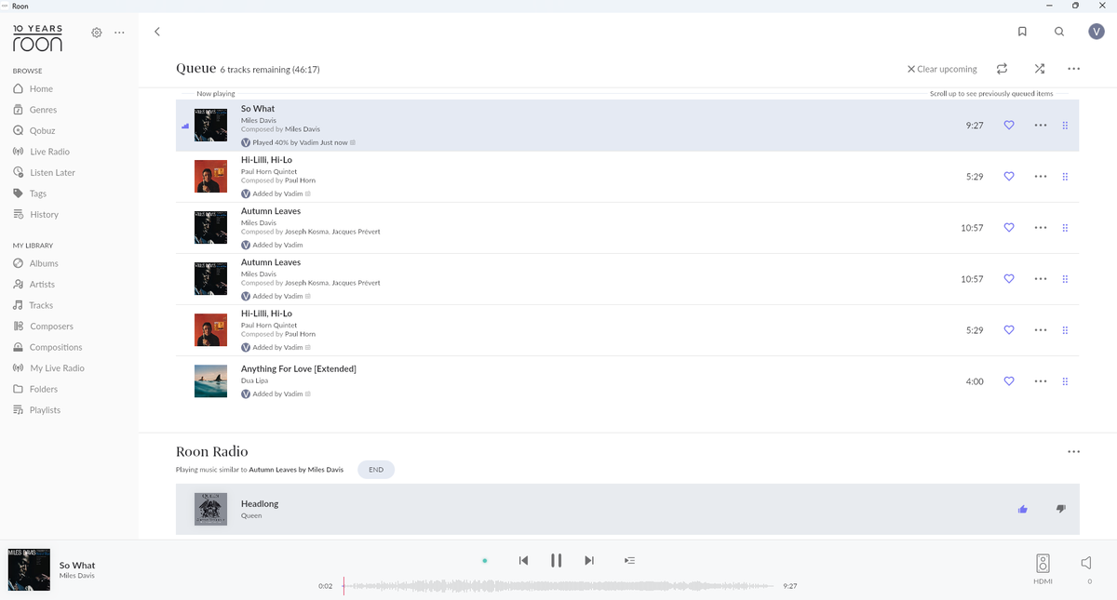Image resolution: width=1117 pixels, height=600 pixels.
Task: Open the Queen artist link under Headlong
Action: point(251,515)
